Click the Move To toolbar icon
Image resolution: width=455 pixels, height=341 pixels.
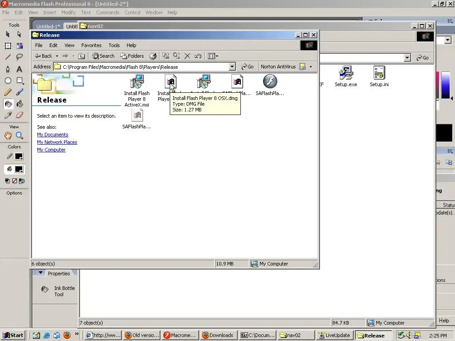[x=166, y=56]
